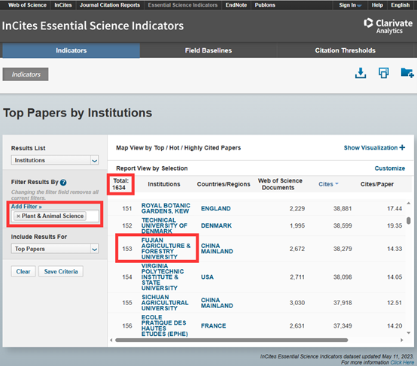Screen dimensions: 417x366
Task: Open the Royal Botanic Gardens, Kew institution
Action: pyautogui.click(x=166, y=208)
